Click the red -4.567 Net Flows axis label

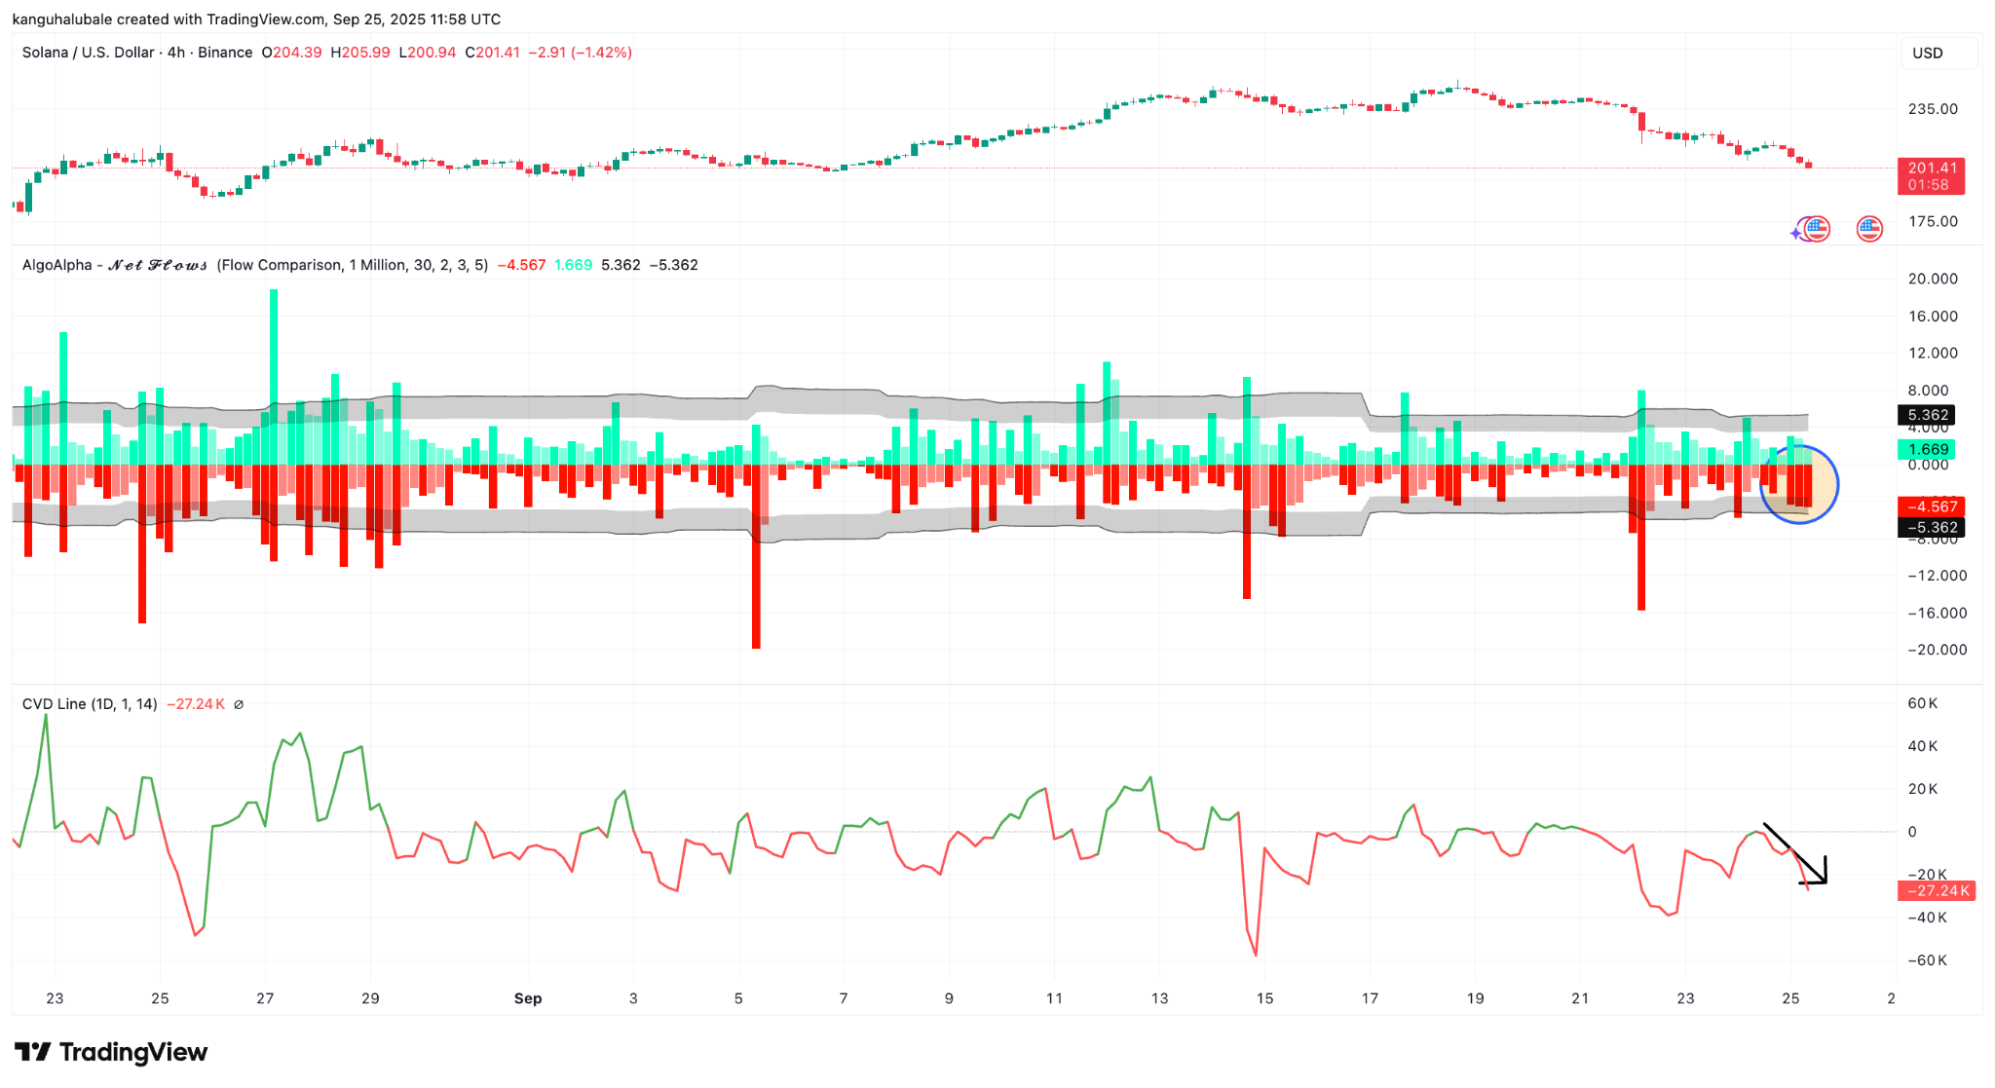1931,506
